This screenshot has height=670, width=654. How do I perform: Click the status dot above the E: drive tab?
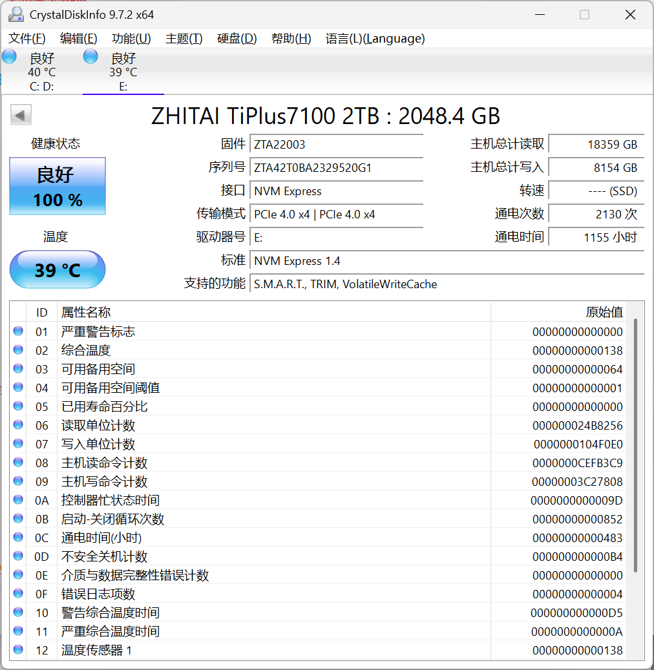tap(90, 56)
